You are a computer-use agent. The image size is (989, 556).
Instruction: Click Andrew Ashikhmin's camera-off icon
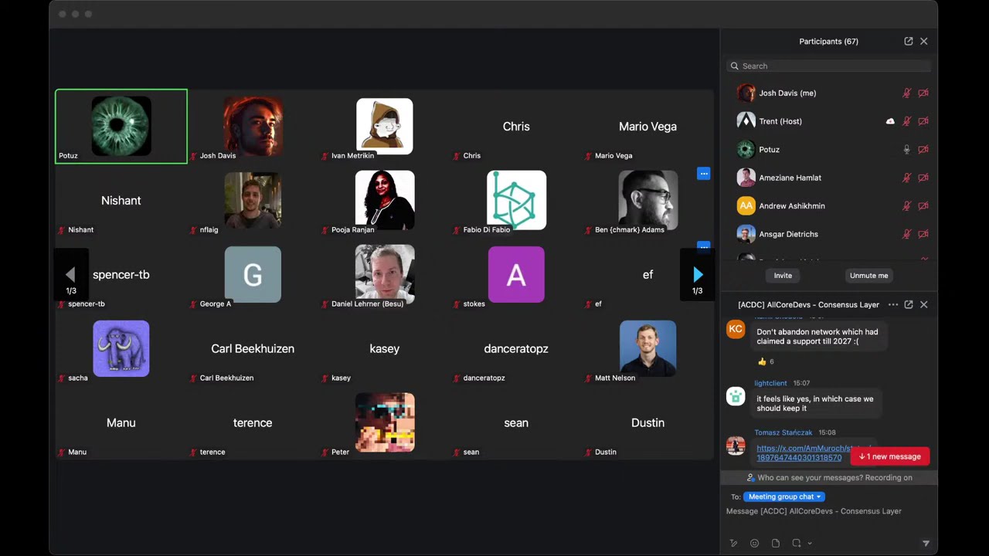point(923,206)
